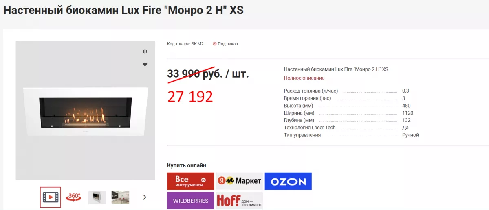Open the product video thumbnail
Image resolution: width=489 pixels, height=210 pixels.
click(51, 197)
